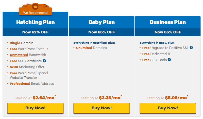203x119 pixels.
Task: Open the Unmetered bandwidth link
Action: [19, 55]
